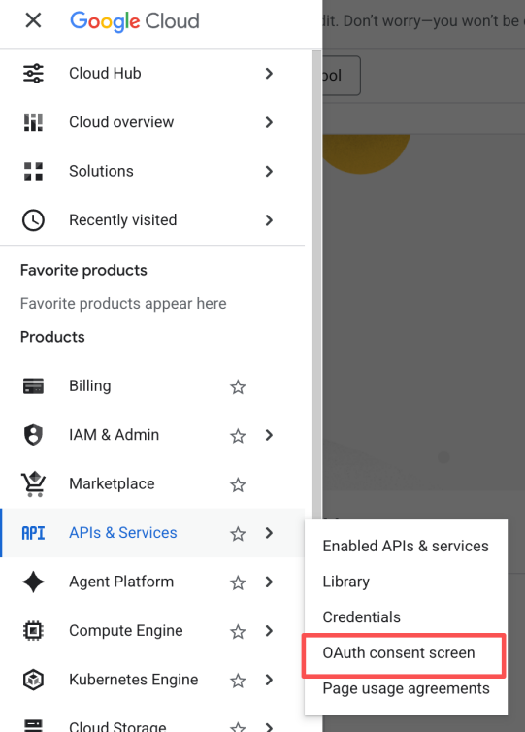This screenshot has height=732, width=525.
Task: Favorite Compute Engine with its star
Action: click(238, 631)
